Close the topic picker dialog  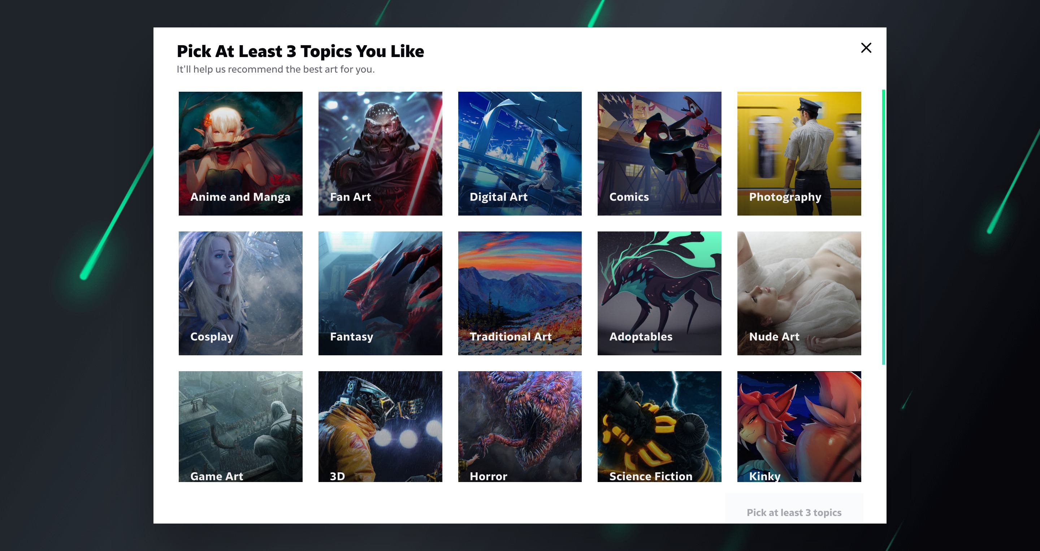coord(866,48)
